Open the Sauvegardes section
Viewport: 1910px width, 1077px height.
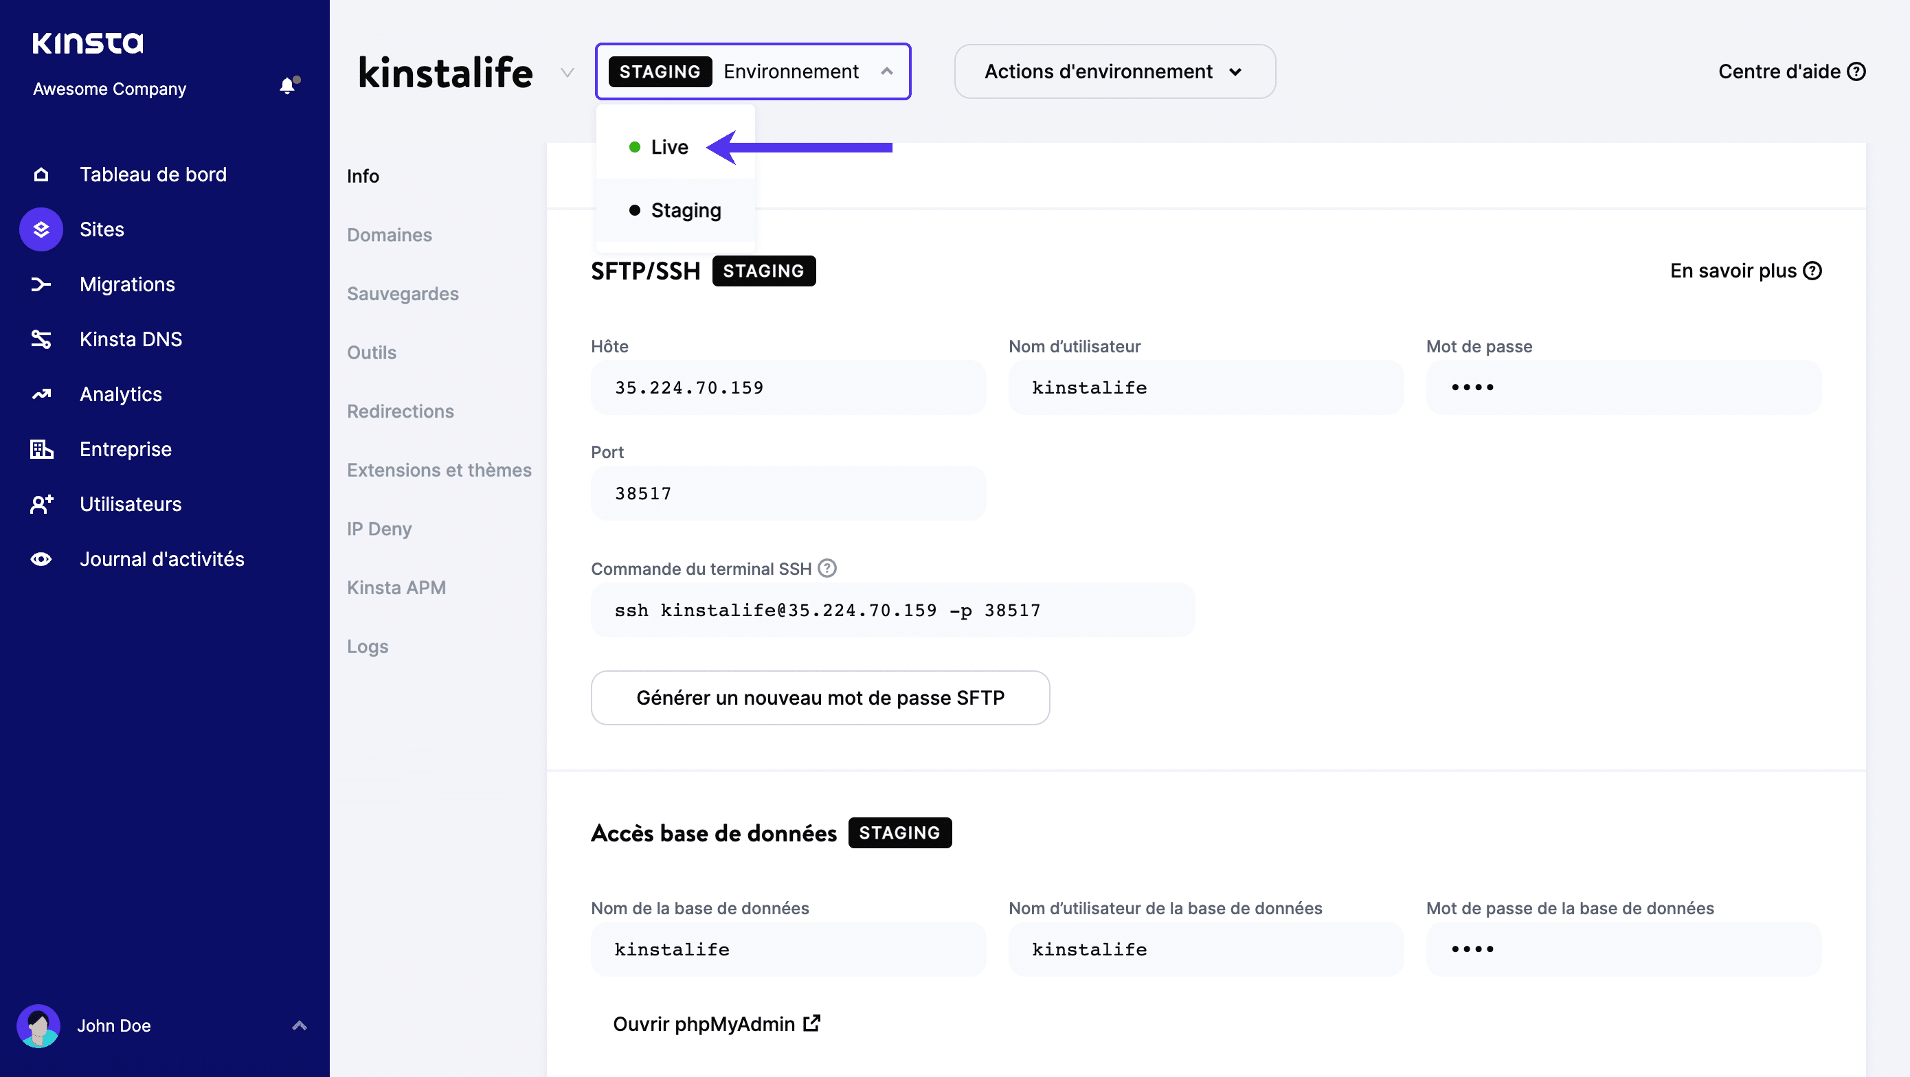403,293
